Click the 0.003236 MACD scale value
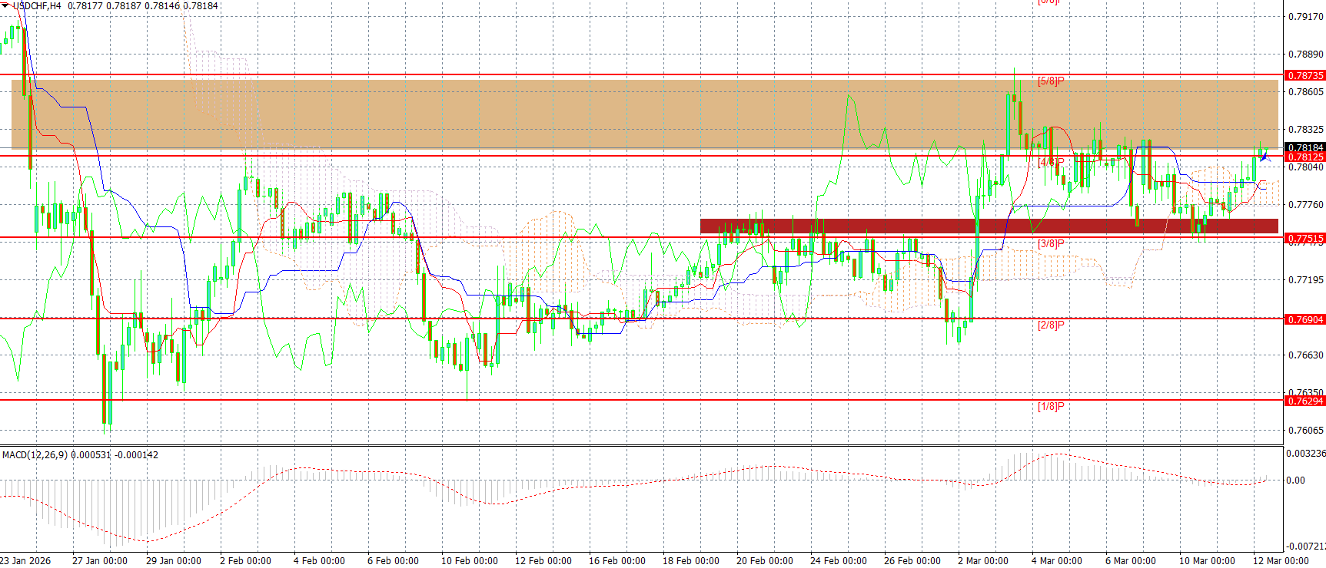This screenshot has width=1326, height=568. (x=1306, y=454)
